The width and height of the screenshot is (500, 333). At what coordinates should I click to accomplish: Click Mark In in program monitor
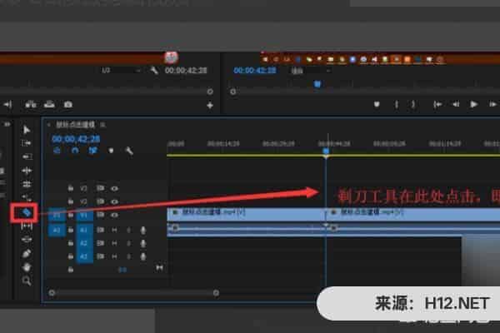point(397,104)
